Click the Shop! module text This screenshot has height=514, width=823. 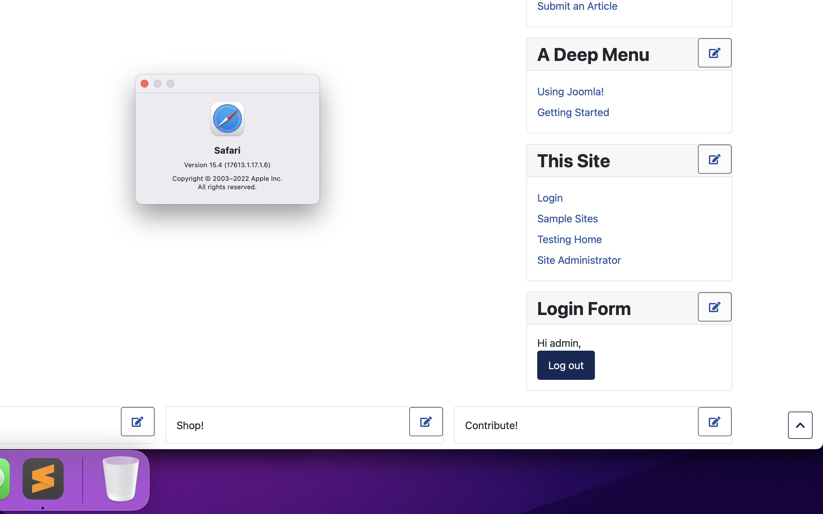[x=190, y=425]
